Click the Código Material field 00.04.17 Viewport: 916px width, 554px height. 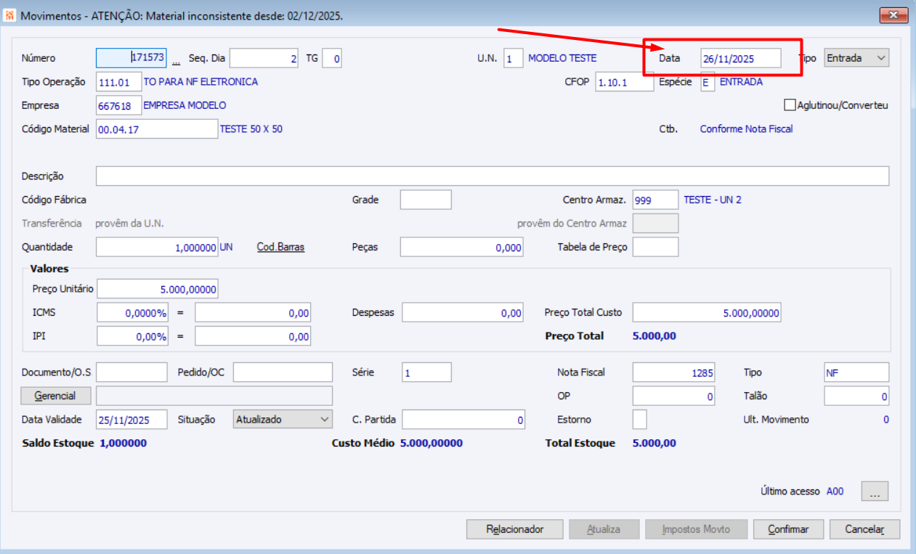[157, 129]
